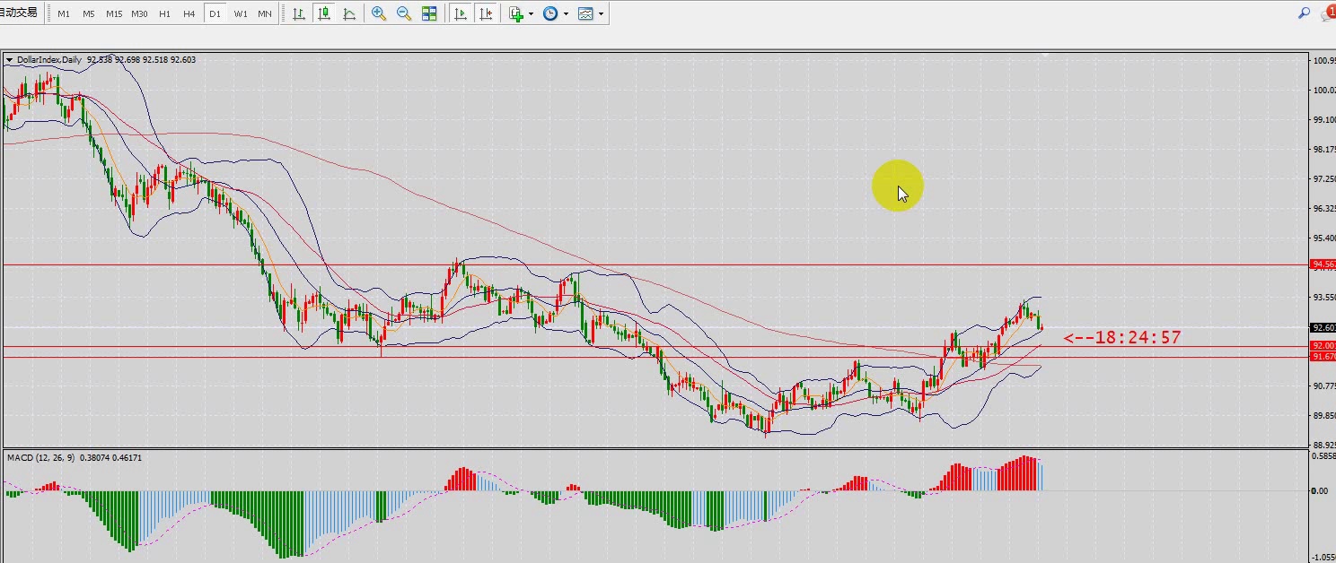Expand the periodicity clock dropdown arrow

pyautogui.click(x=566, y=14)
